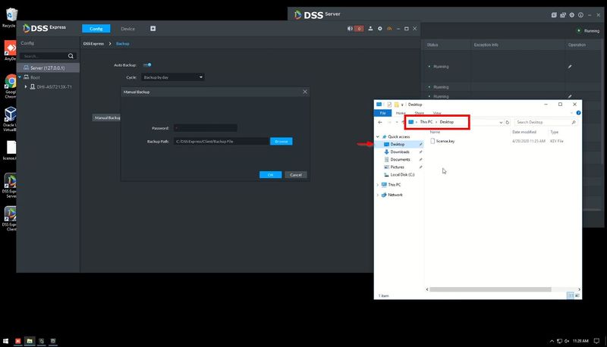Select Desktop under Quick access
The width and height of the screenshot is (607, 347).
point(399,144)
